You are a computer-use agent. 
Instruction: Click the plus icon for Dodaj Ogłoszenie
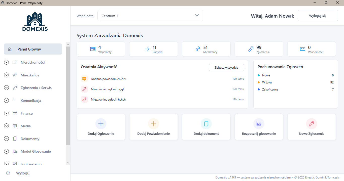(101, 124)
